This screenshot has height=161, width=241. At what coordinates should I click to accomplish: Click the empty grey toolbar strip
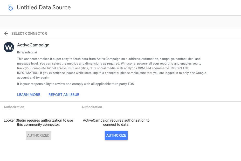click(x=120, y=22)
